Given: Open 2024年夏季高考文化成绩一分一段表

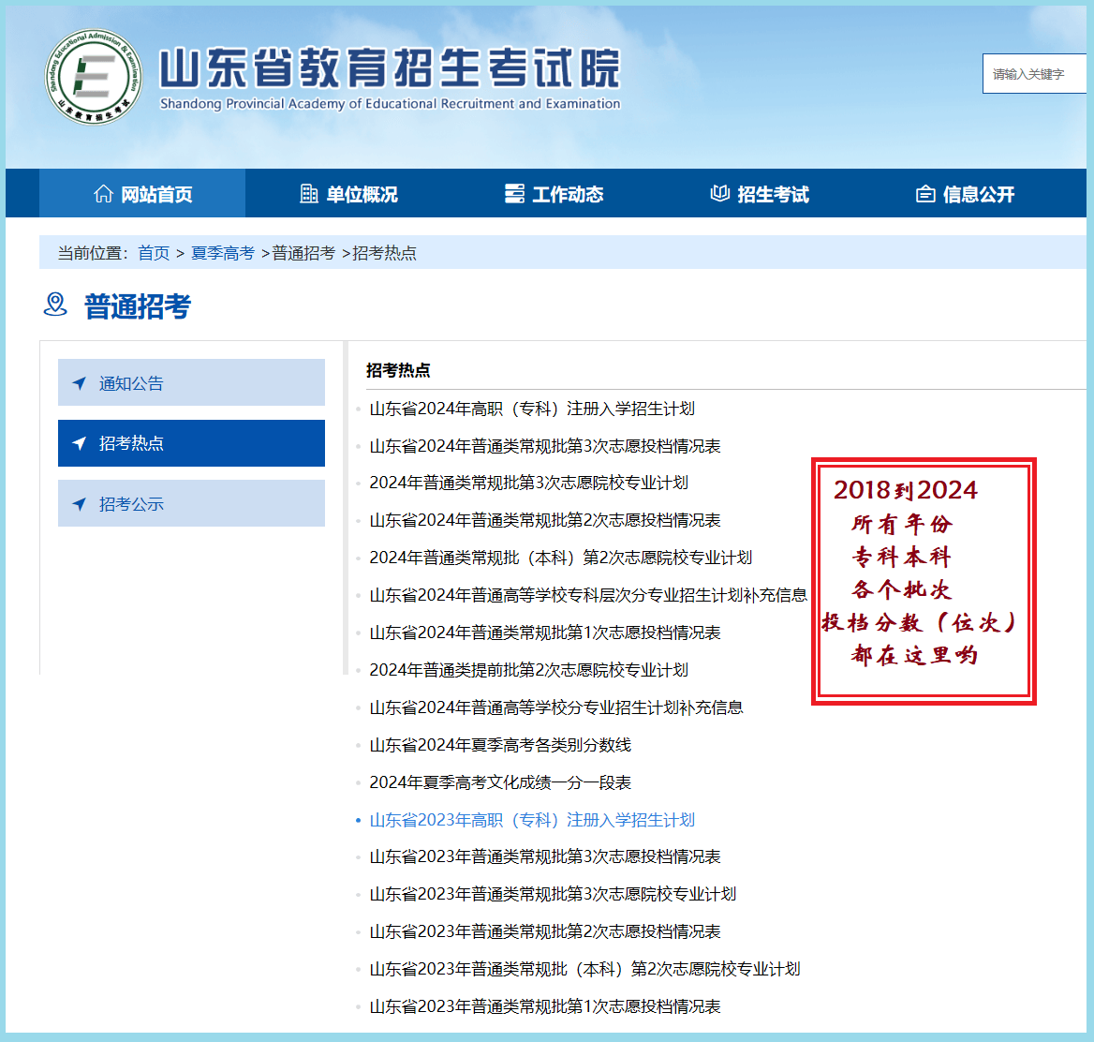Looking at the screenshot, I should tap(500, 782).
